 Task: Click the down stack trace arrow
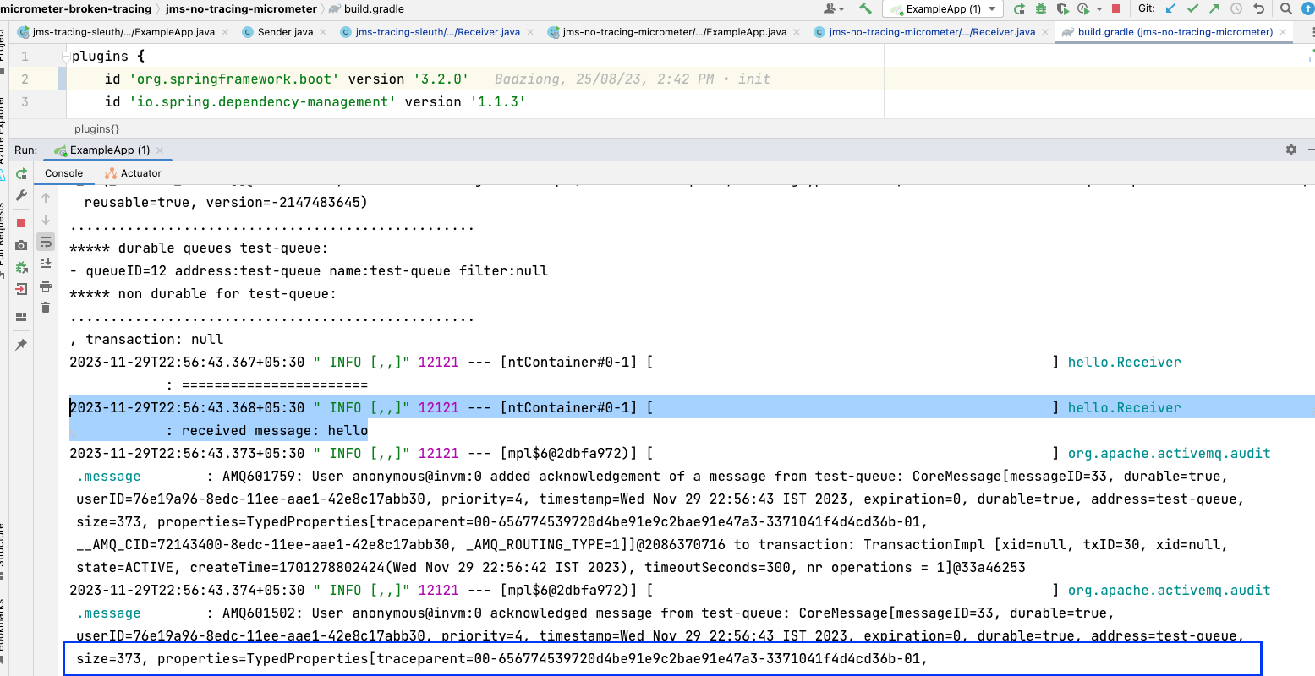46,219
